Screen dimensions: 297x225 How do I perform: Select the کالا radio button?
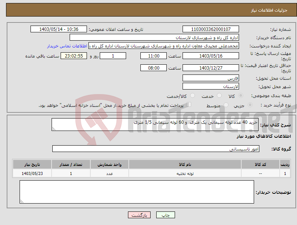pos(241,96)
